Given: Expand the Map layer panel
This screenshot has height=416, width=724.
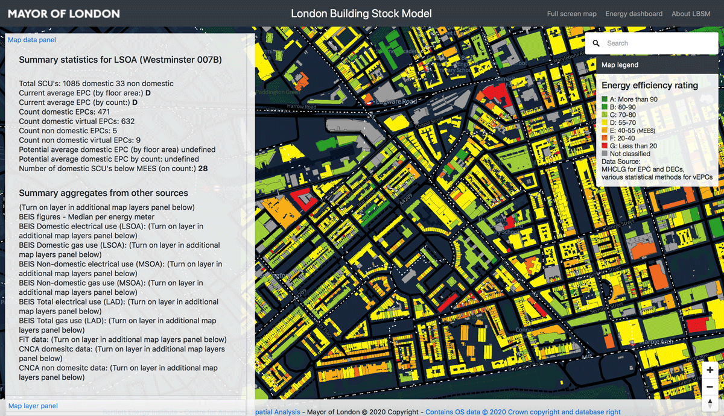Looking at the screenshot, I should 33,406.
